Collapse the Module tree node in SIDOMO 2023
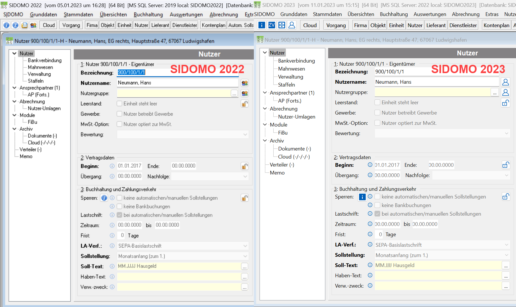 265,125
